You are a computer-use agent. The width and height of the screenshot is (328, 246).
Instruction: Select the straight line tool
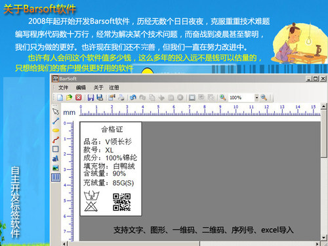click(56, 121)
